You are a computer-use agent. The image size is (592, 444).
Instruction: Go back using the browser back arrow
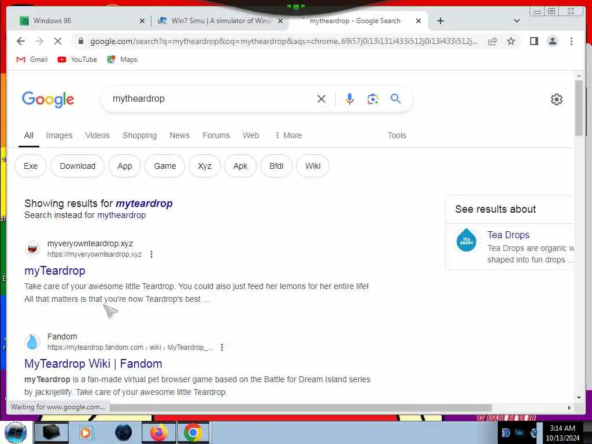click(21, 41)
